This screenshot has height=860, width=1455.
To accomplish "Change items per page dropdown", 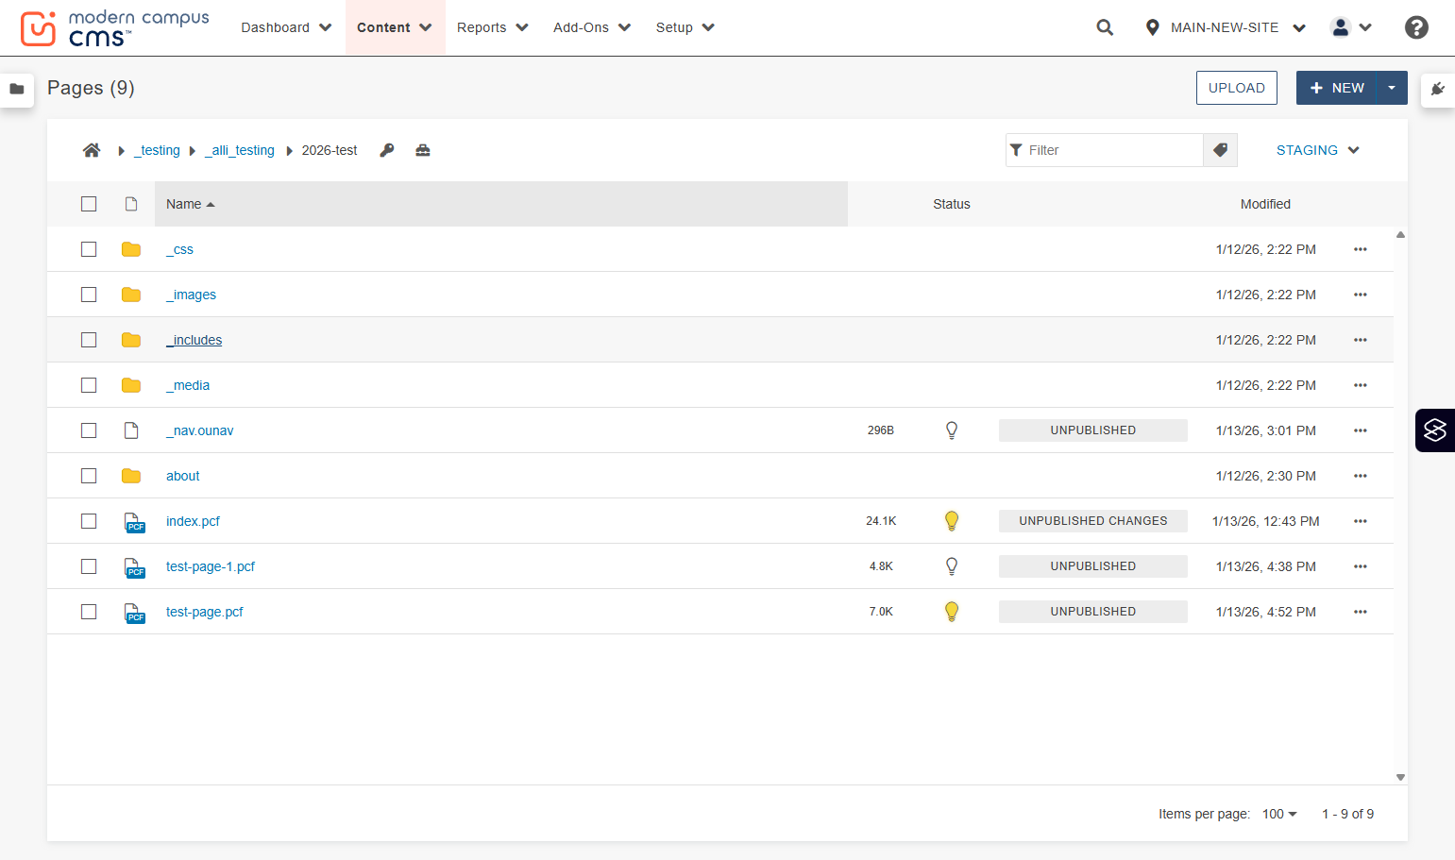I will coord(1279,814).
